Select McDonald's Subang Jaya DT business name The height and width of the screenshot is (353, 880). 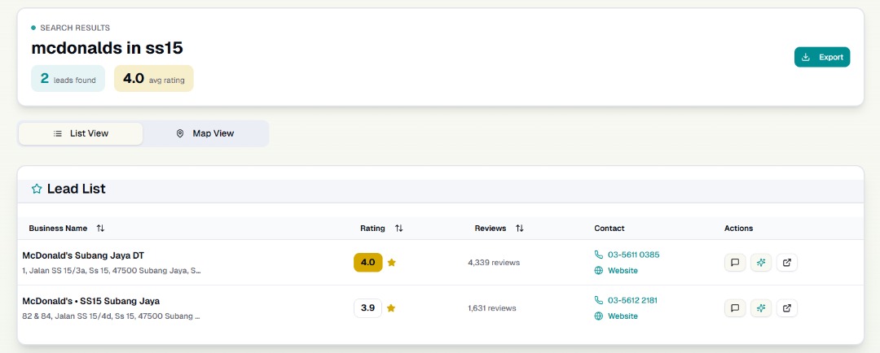(83, 255)
